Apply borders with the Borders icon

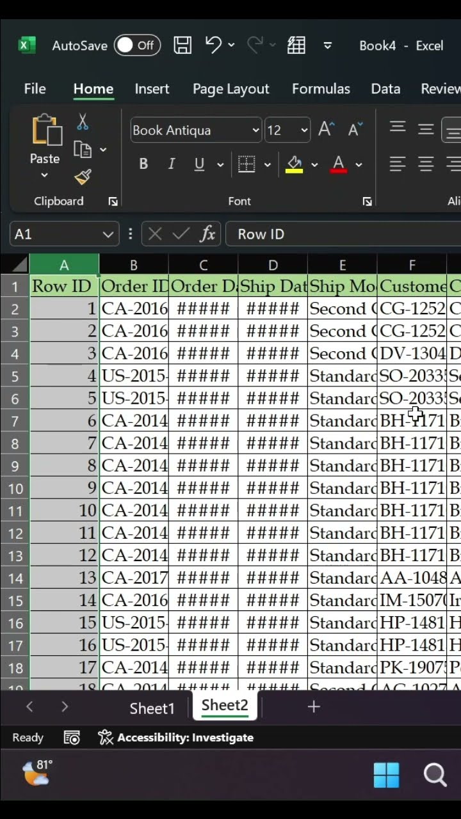[x=247, y=164]
